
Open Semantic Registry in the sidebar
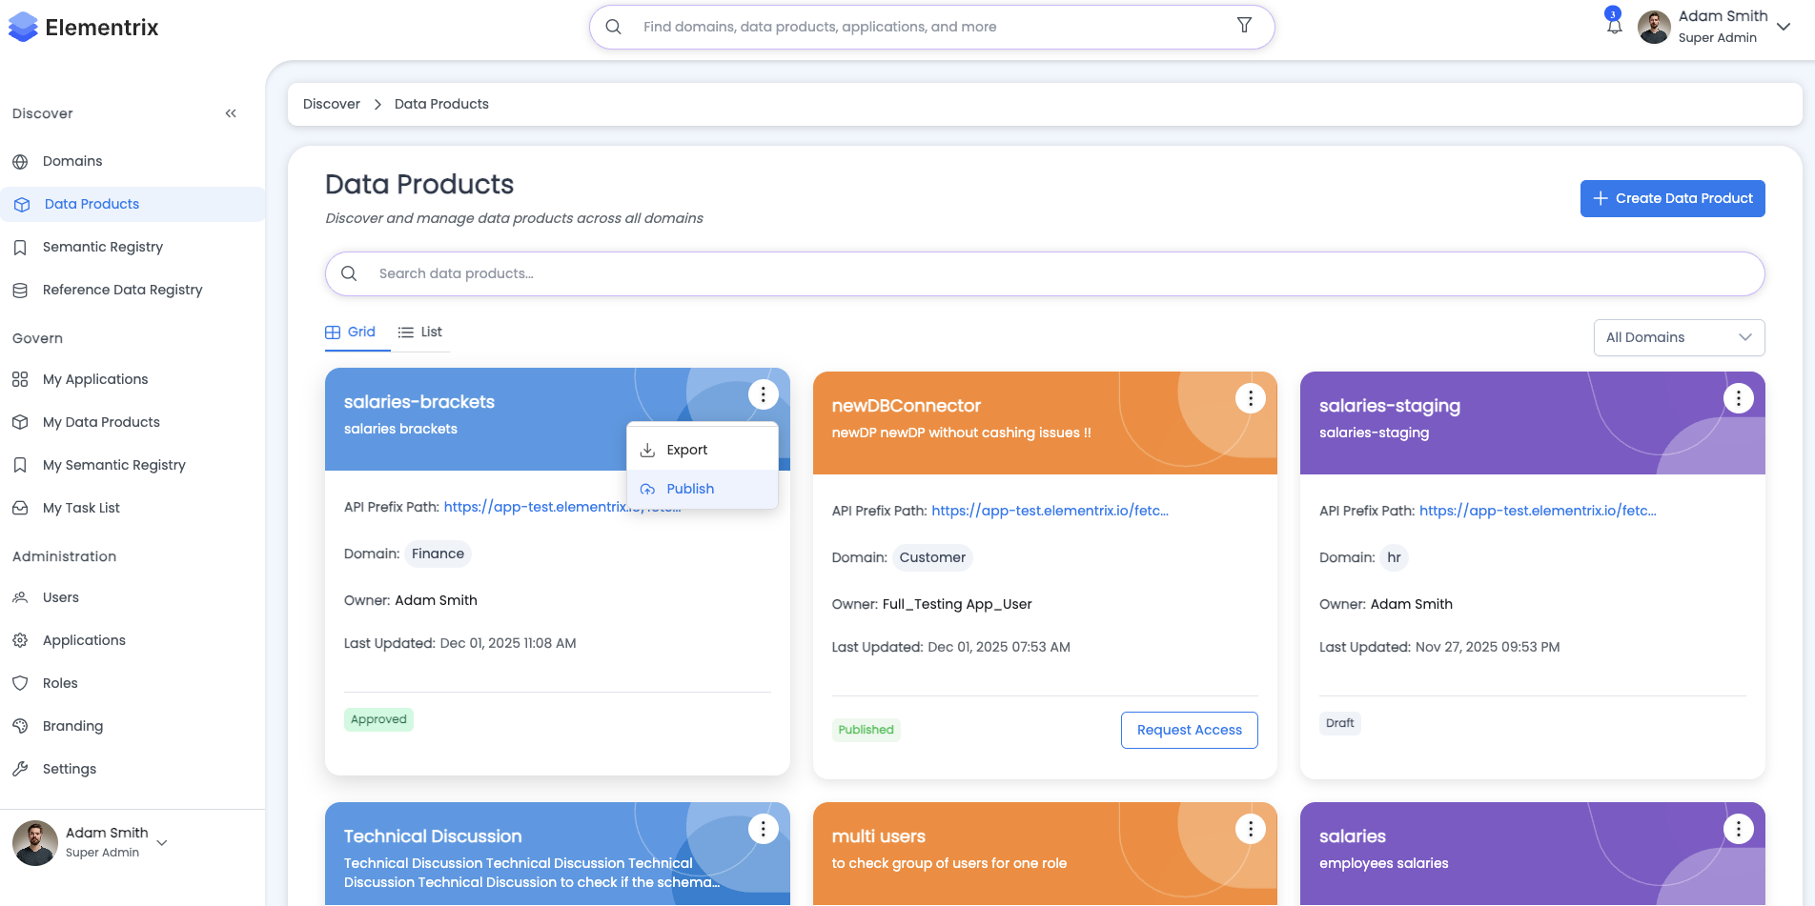click(103, 247)
